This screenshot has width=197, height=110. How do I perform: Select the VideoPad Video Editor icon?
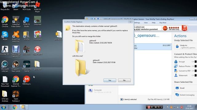tap(16, 22)
